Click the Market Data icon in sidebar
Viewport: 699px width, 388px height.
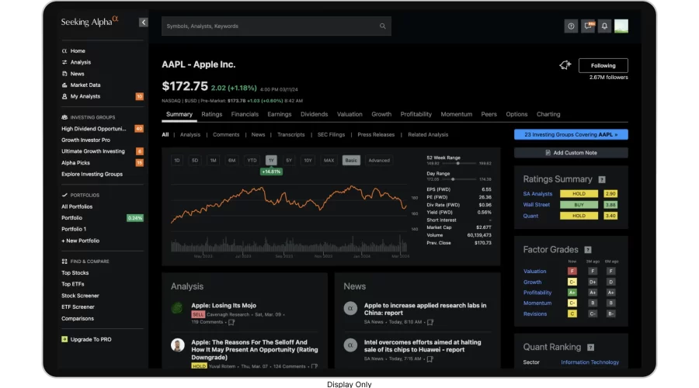[64, 85]
